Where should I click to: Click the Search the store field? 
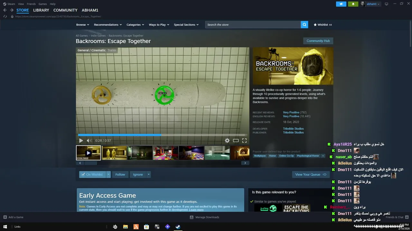tap(253, 25)
